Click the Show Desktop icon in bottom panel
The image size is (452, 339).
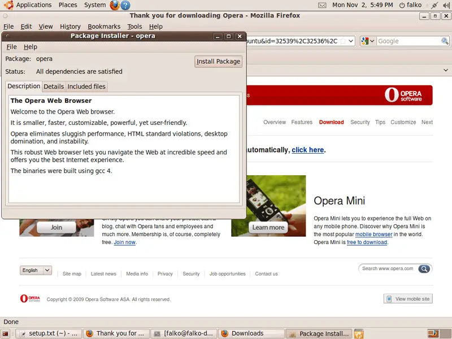[5, 334]
